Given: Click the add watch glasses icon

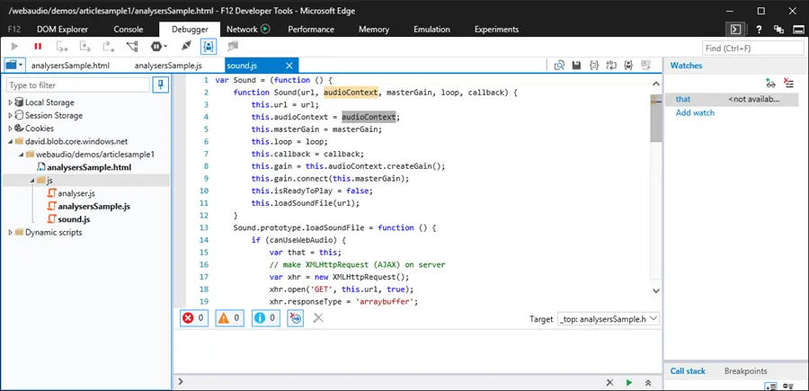Looking at the screenshot, I should tap(771, 83).
